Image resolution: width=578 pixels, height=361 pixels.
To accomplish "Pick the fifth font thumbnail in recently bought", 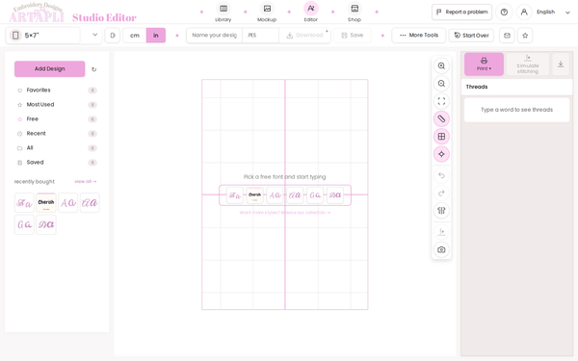I will (24, 224).
